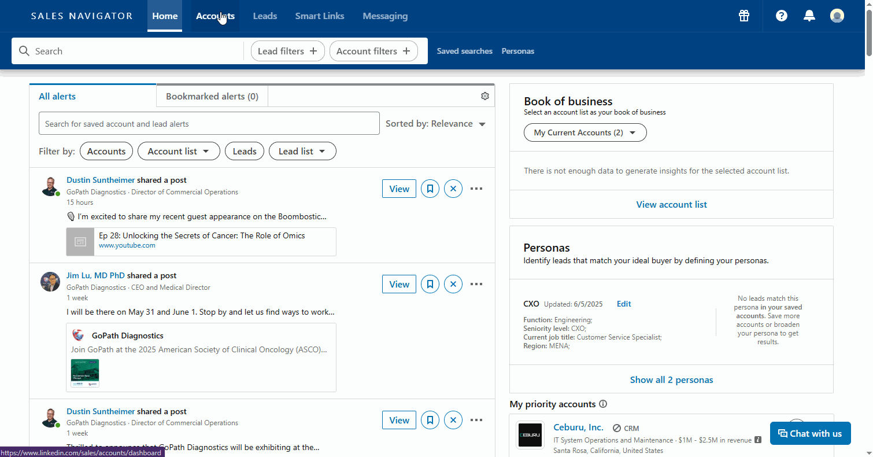873x457 pixels.
Task: Dismiss Dustin Suntheimer's 15 hours alert
Action: click(x=453, y=189)
